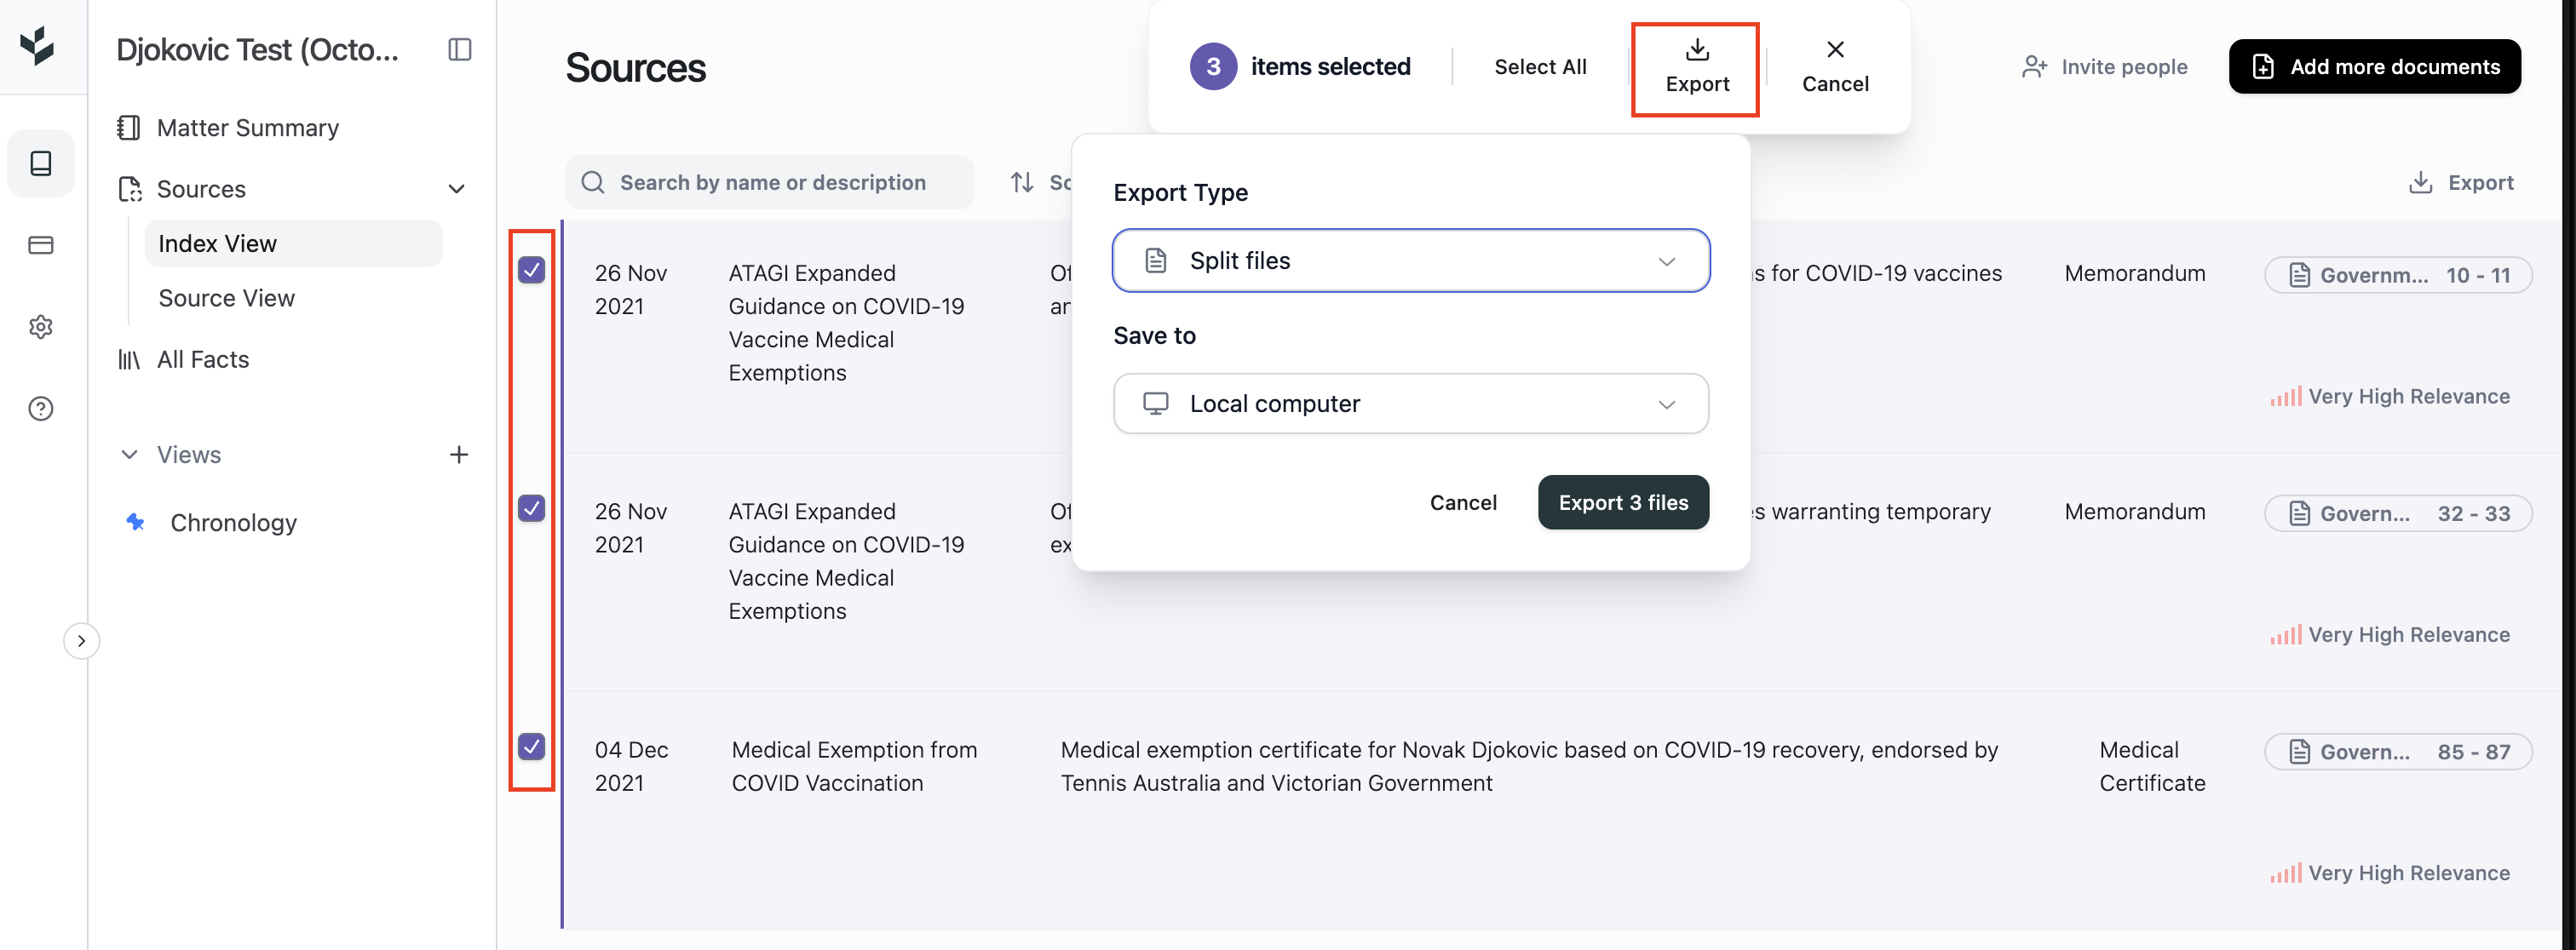The height and width of the screenshot is (950, 2576).
Task: Click Select All in selection bar
Action: pos(1540,67)
